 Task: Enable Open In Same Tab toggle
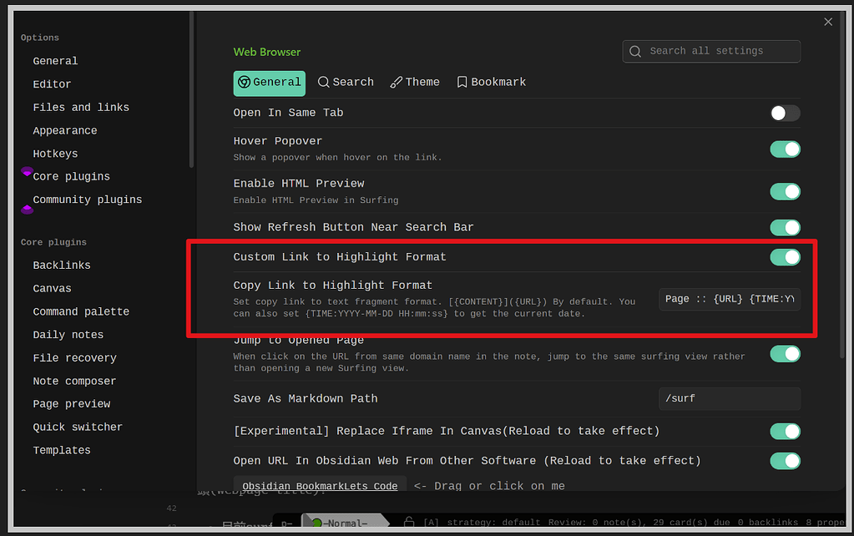784,114
